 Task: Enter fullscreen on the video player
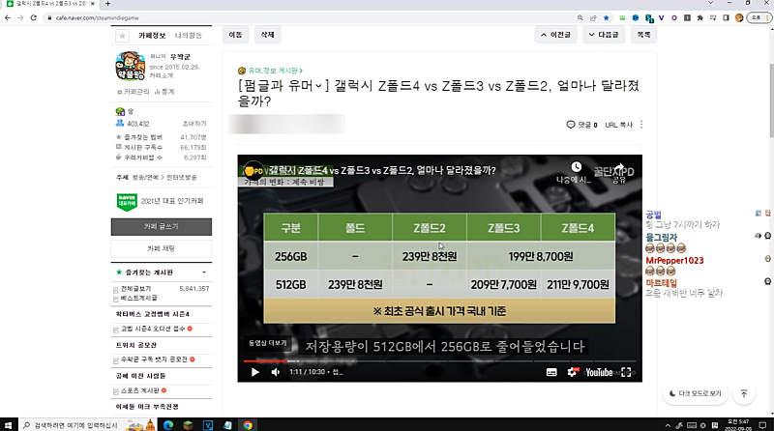click(x=626, y=372)
